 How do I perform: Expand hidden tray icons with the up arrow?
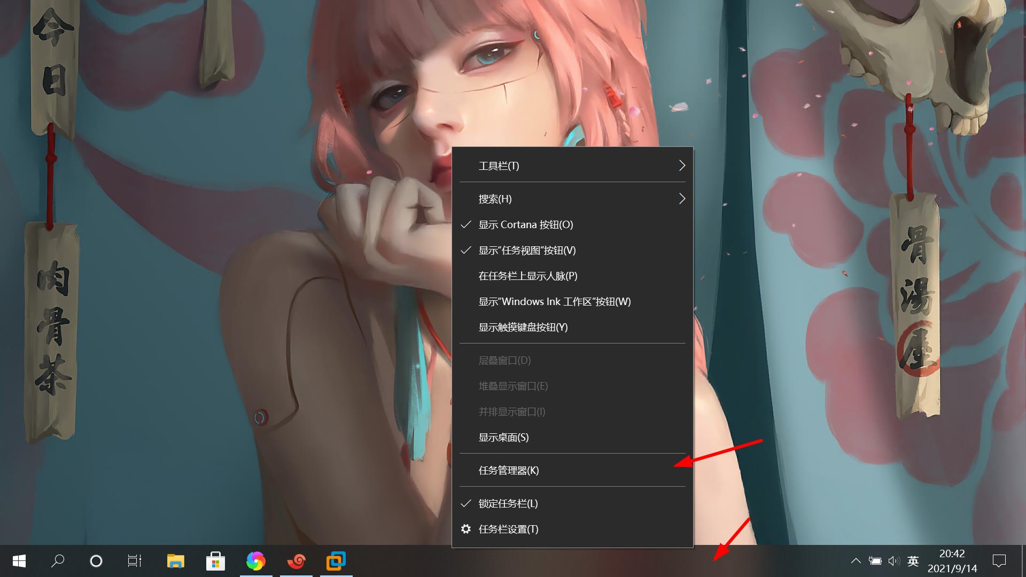(x=856, y=561)
